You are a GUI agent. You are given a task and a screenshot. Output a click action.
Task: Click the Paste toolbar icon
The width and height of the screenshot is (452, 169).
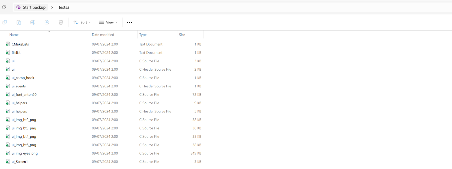(19, 22)
